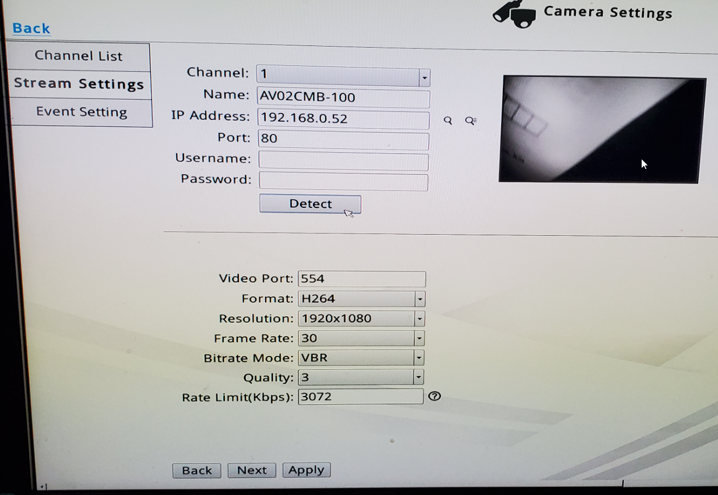Expand the Frame Rate dropdown
Image resolution: width=718 pixels, height=495 pixels.
pos(361,338)
